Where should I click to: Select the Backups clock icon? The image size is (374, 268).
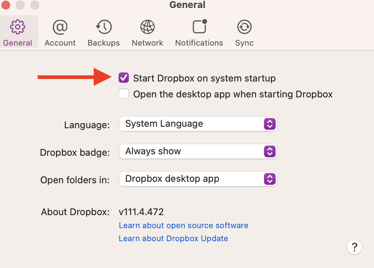click(104, 27)
